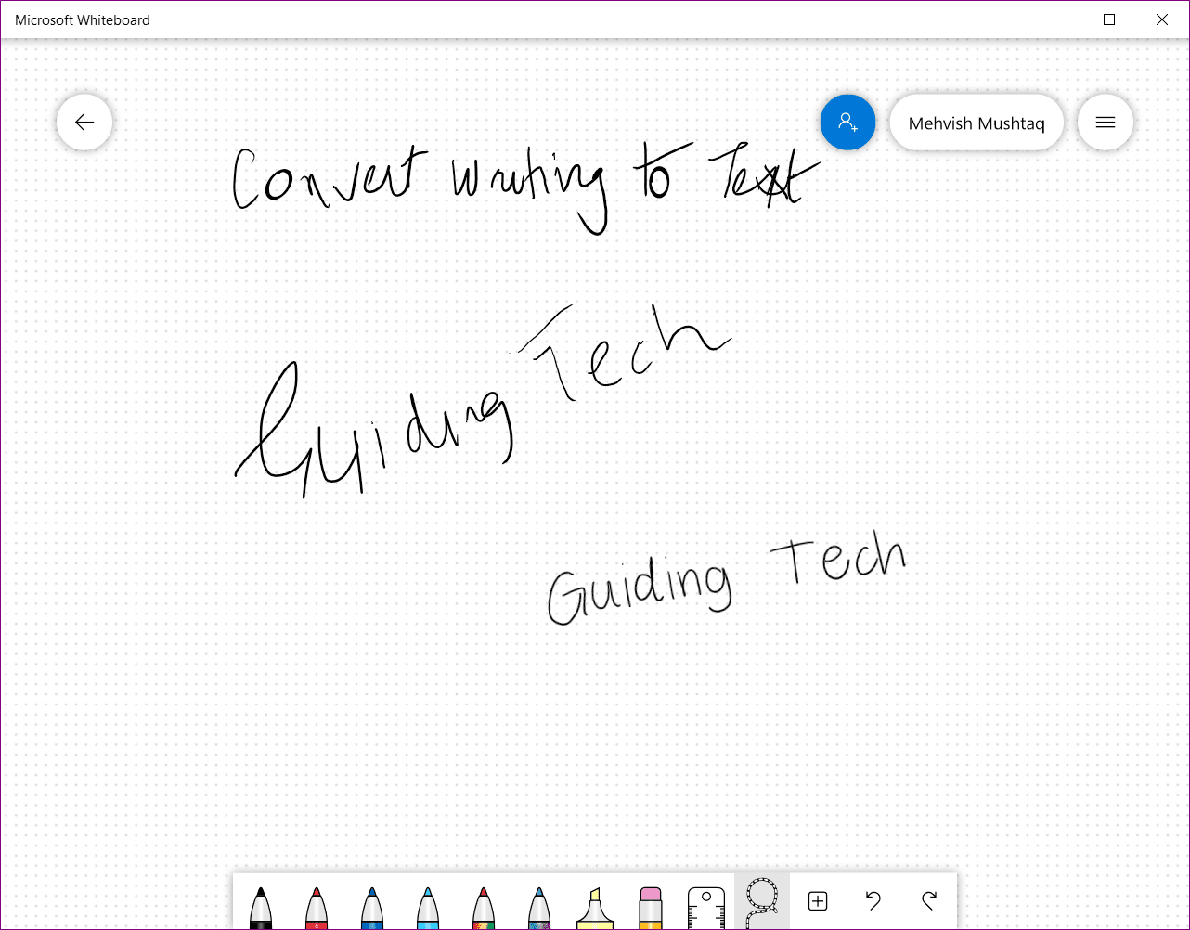The width and height of the screenshot is (1190, 930).
Task: Undo the last action
Action: click(873, 900)
